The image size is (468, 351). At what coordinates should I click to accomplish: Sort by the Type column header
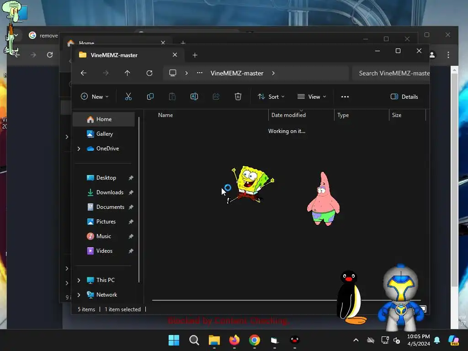(343, 115)
